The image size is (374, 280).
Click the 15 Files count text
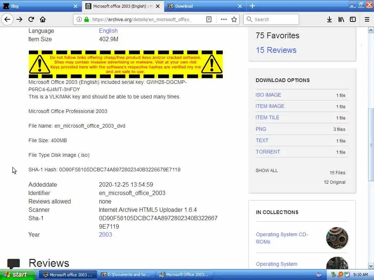(x=337, y=172)
